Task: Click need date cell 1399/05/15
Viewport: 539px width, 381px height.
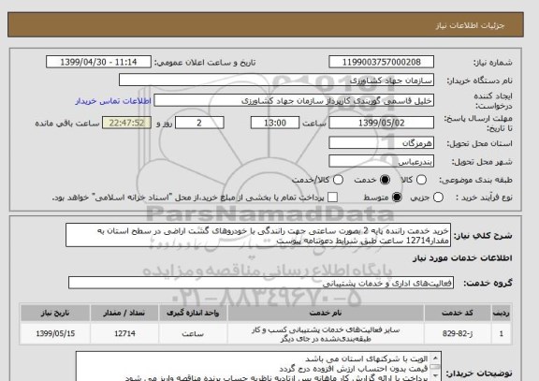Action: tap(55, 333)
